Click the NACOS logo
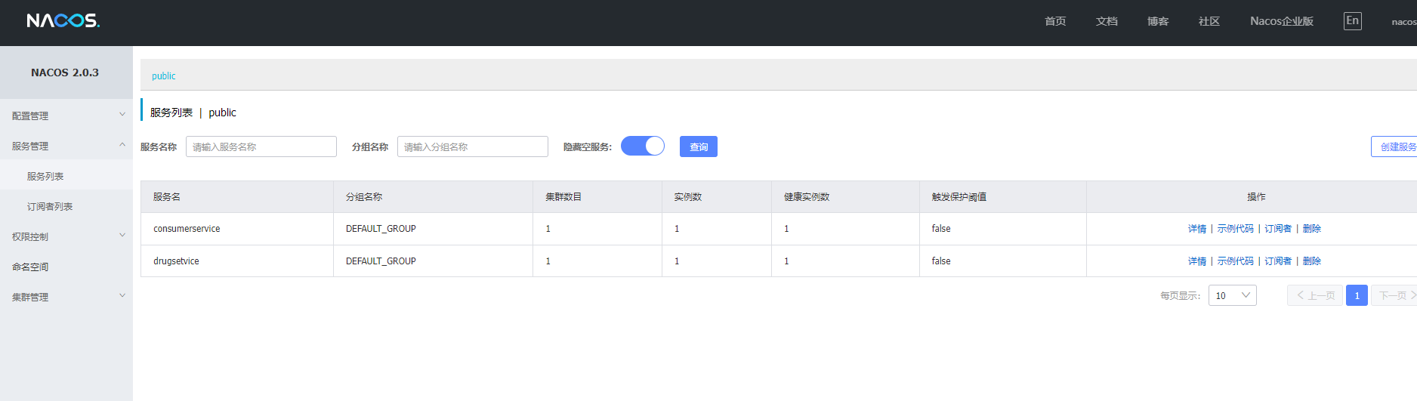The height and width of the screenshot is (401, 1417). coord(63,20)
